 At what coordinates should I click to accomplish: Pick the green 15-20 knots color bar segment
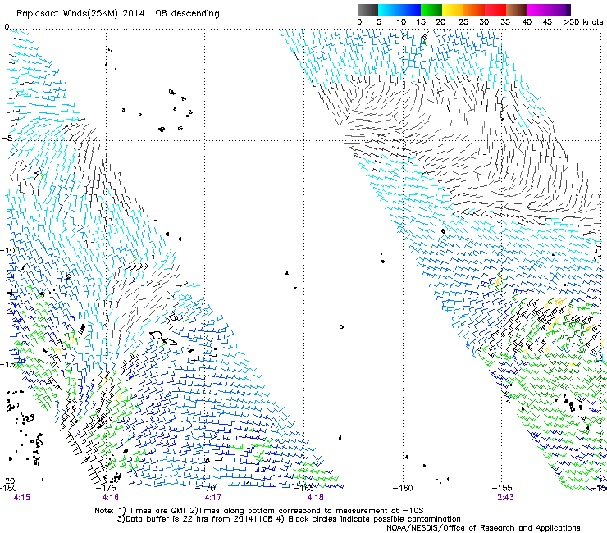[431, 10]
